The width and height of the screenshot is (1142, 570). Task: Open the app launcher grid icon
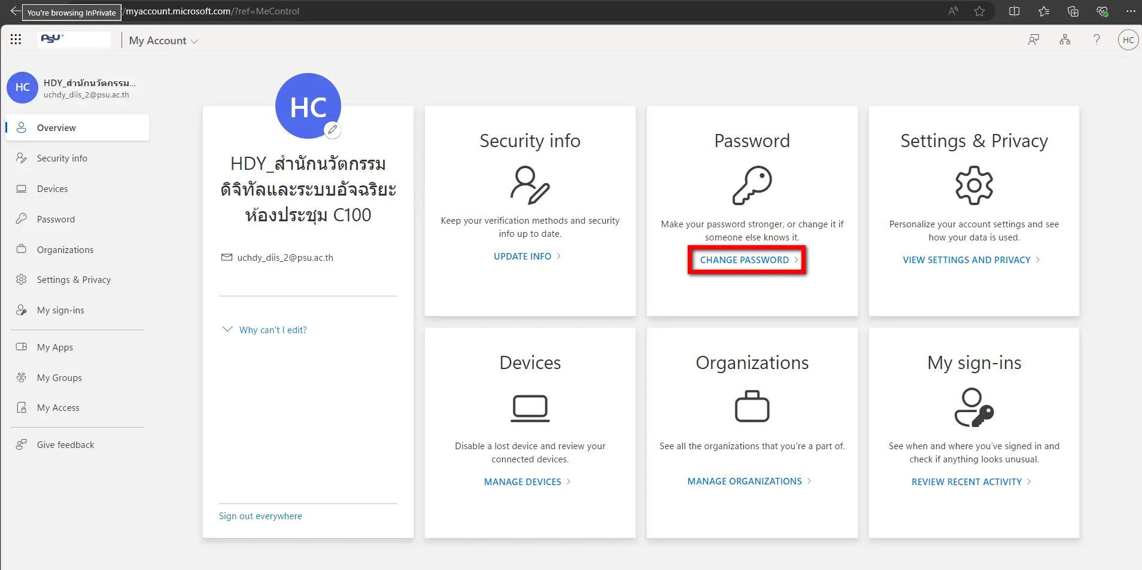click(x=16, y=39)
